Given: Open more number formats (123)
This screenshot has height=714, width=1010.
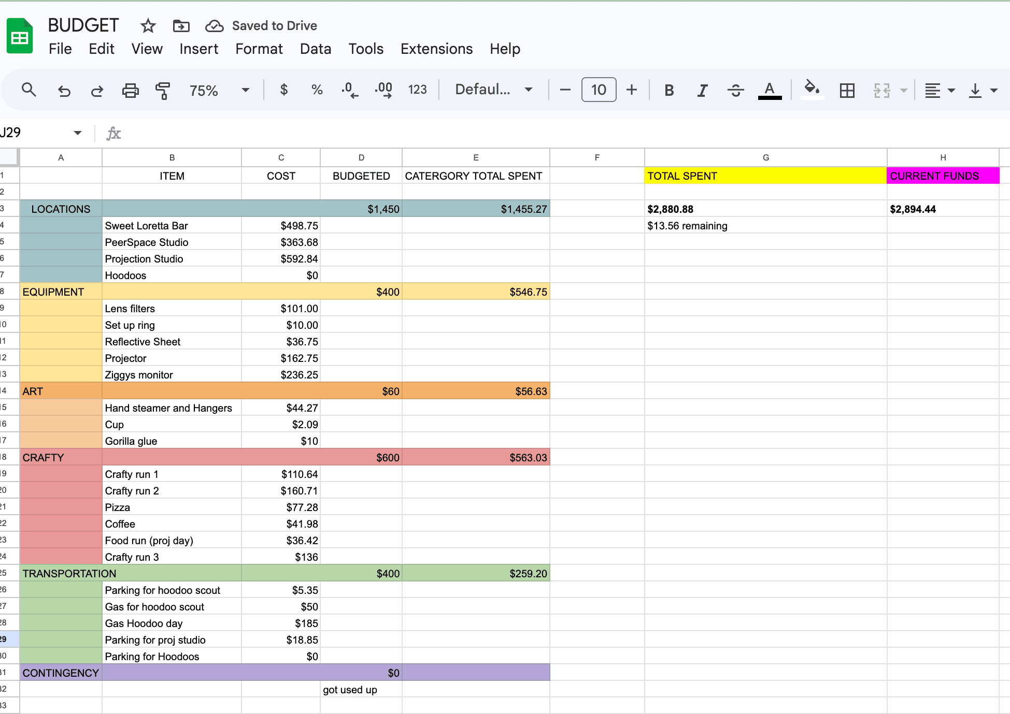Looking at the screenshot, I should [417, 90].
